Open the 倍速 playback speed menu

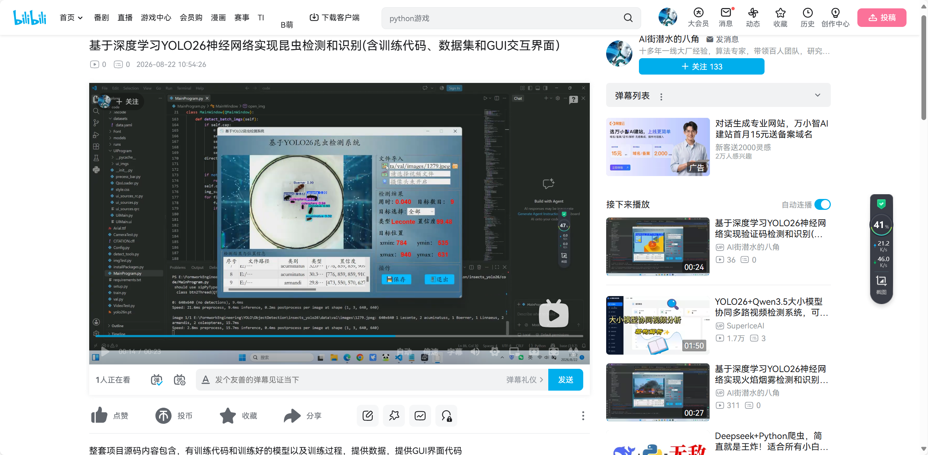tap(431, 352)
